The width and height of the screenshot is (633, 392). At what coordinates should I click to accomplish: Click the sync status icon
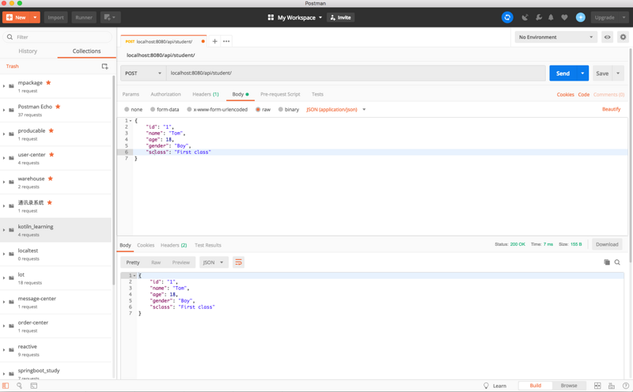pos(507,17)
